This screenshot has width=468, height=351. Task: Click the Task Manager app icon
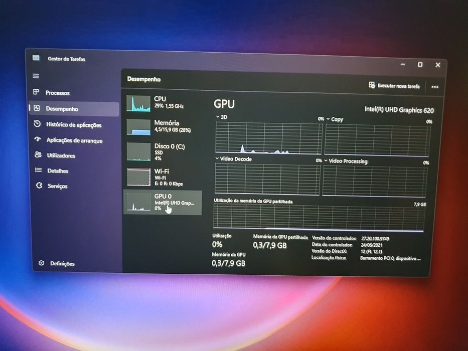(x=36, y=58)
